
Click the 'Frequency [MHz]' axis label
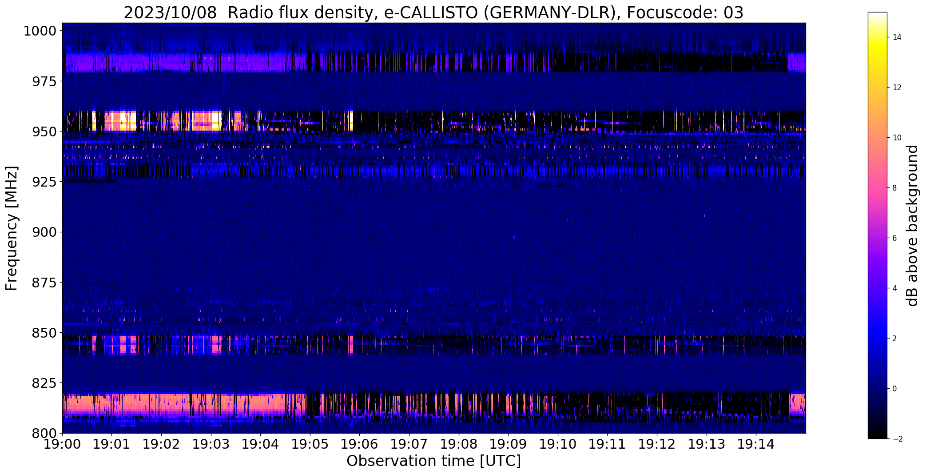12,228
